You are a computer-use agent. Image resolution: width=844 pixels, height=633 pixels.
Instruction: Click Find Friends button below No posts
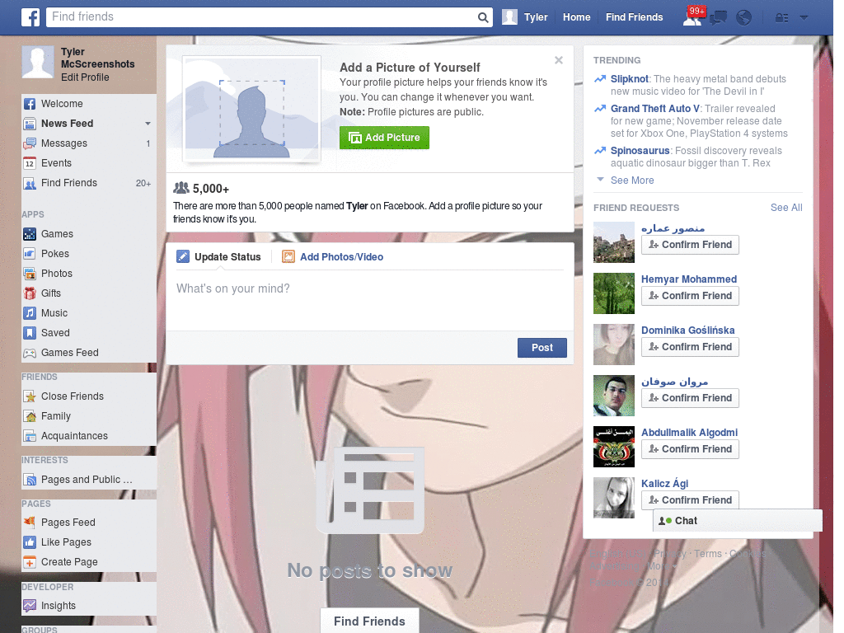pos(369,621)
